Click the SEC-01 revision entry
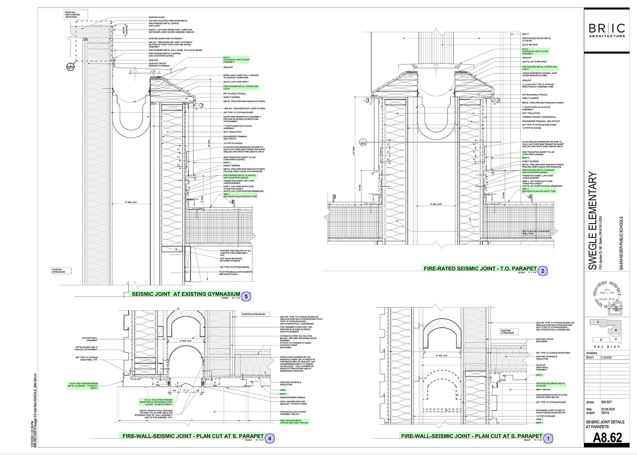Viewport: 637px width, 455px height. 592,358
